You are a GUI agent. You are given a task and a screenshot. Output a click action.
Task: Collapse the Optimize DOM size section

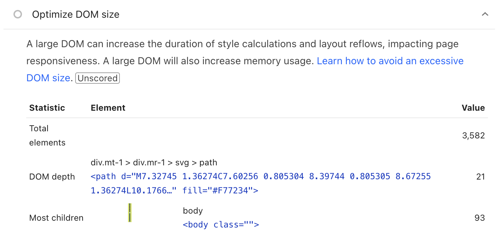click(485, 14)
